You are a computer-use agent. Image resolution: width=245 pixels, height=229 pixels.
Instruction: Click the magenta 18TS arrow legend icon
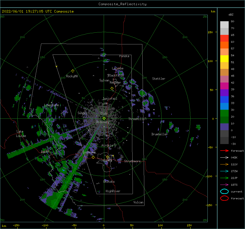[x=224, y=185]
